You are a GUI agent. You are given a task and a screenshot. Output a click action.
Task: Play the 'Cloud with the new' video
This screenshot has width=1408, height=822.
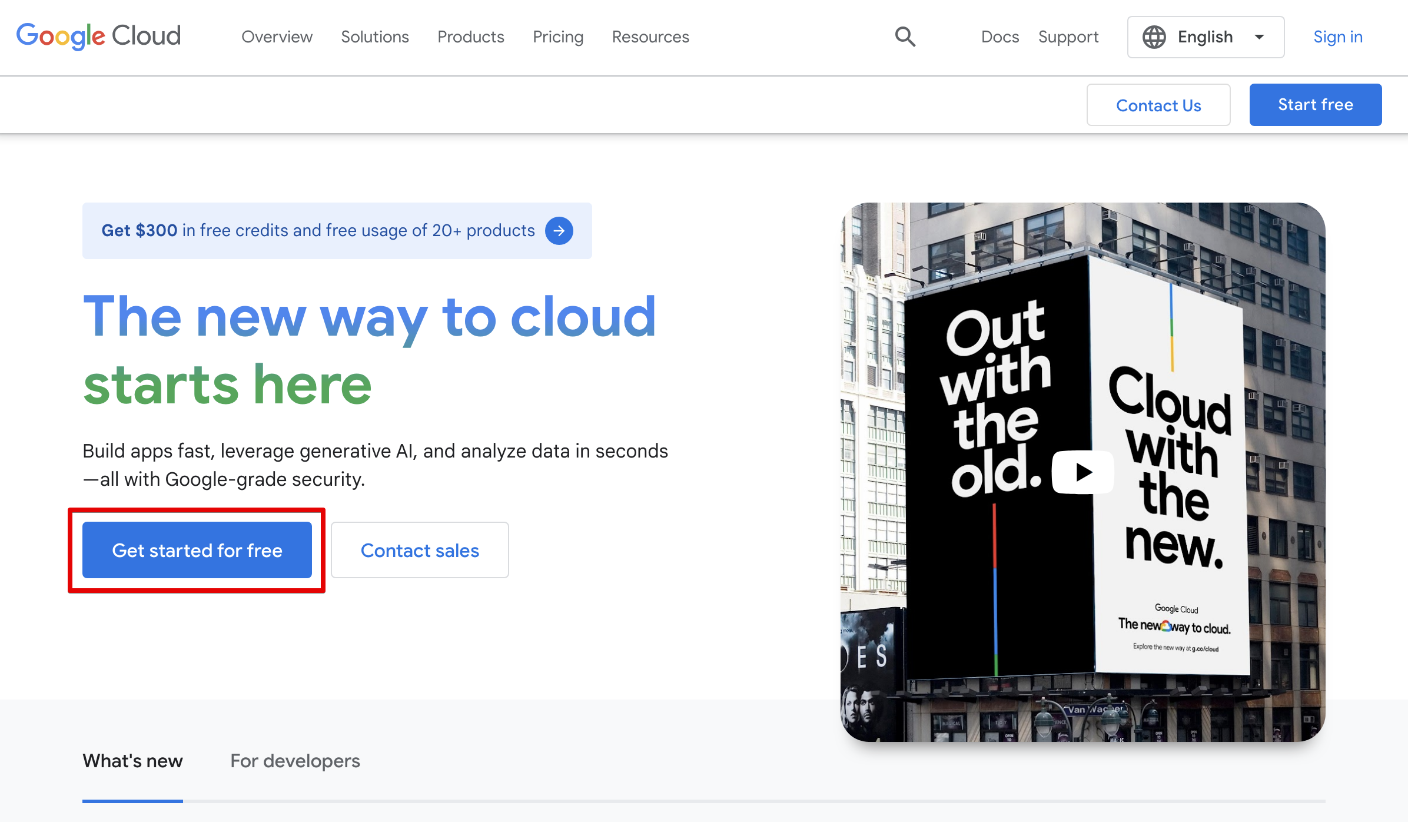coord(1082,471)
